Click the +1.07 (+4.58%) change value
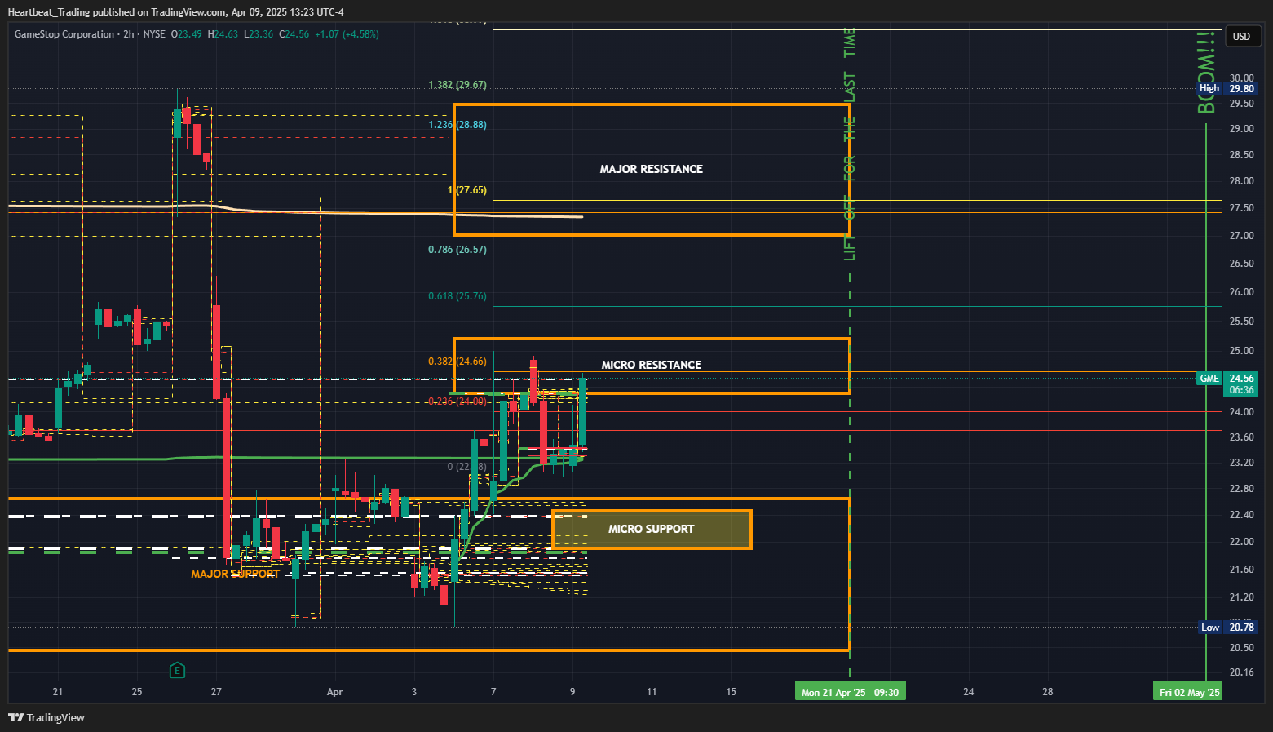Image resolution: width=1273 pixels, height=732 pixels. point(347,34)
